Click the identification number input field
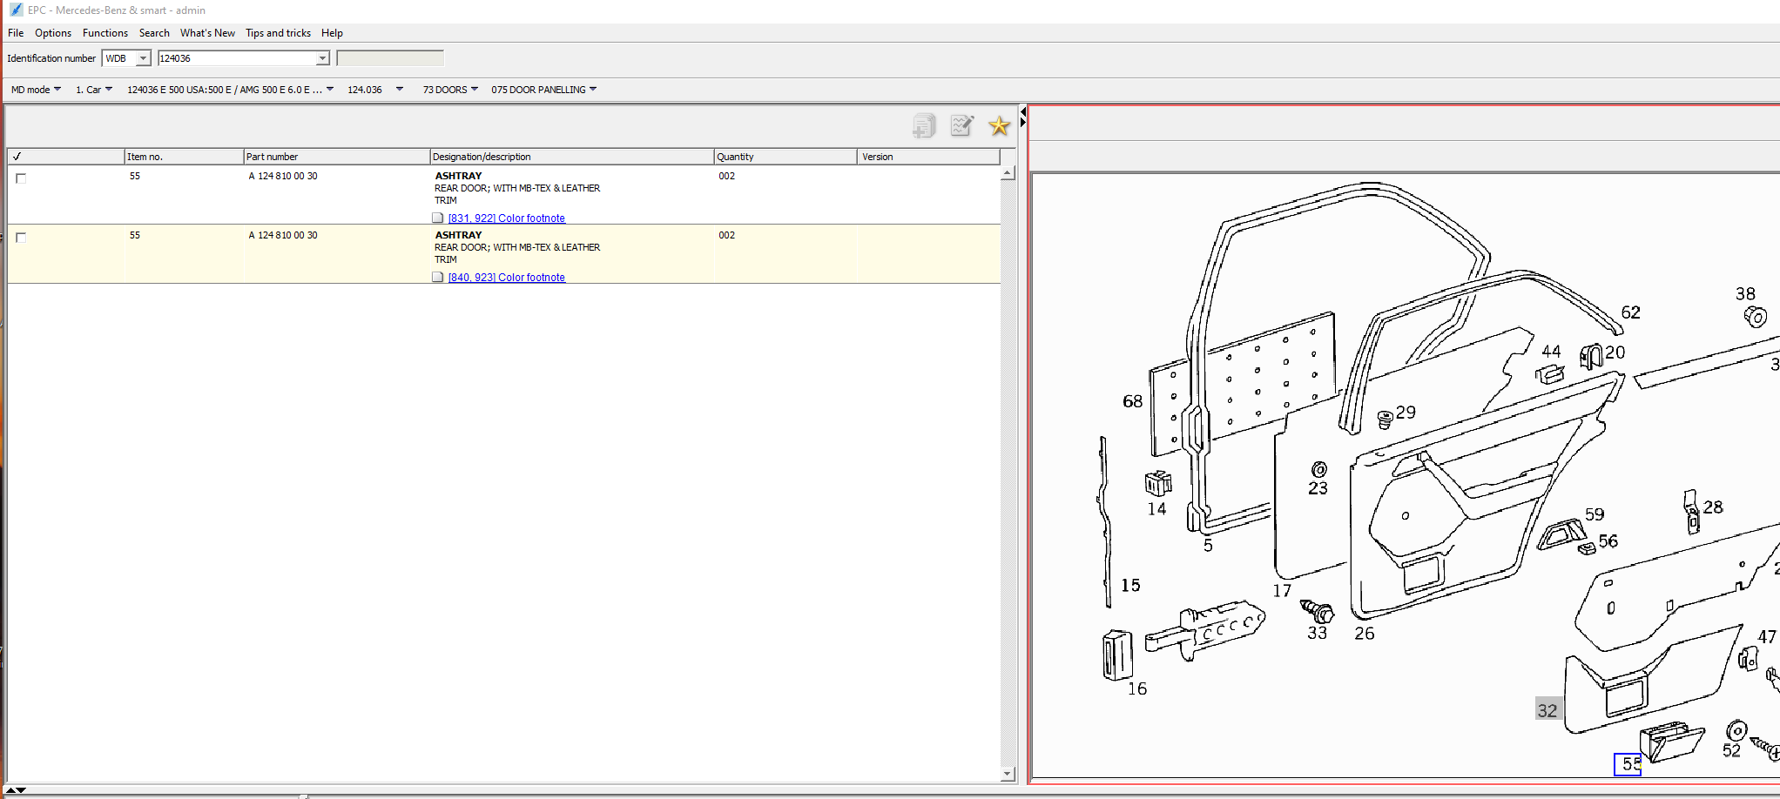Viewport: 1780px width, 799px height. [237, 58]
